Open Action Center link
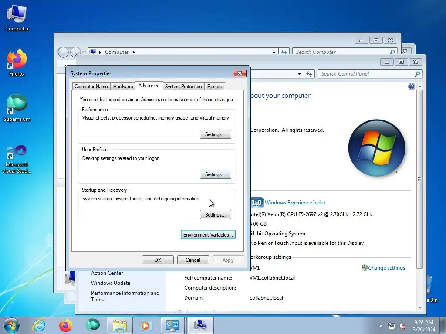The height and width of the screenshot is (334, 446). coord(107,273)
